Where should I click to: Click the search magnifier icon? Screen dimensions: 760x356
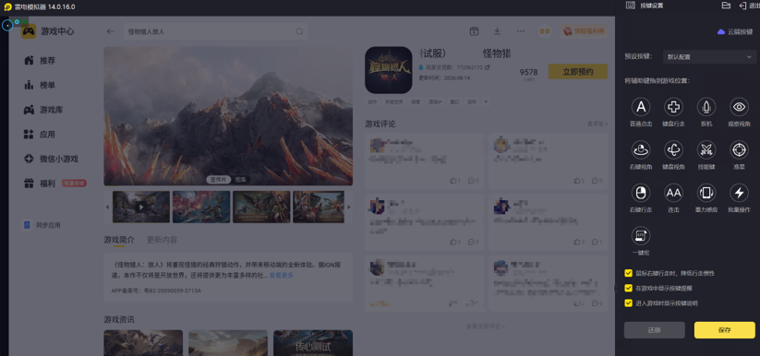(299, 31)
